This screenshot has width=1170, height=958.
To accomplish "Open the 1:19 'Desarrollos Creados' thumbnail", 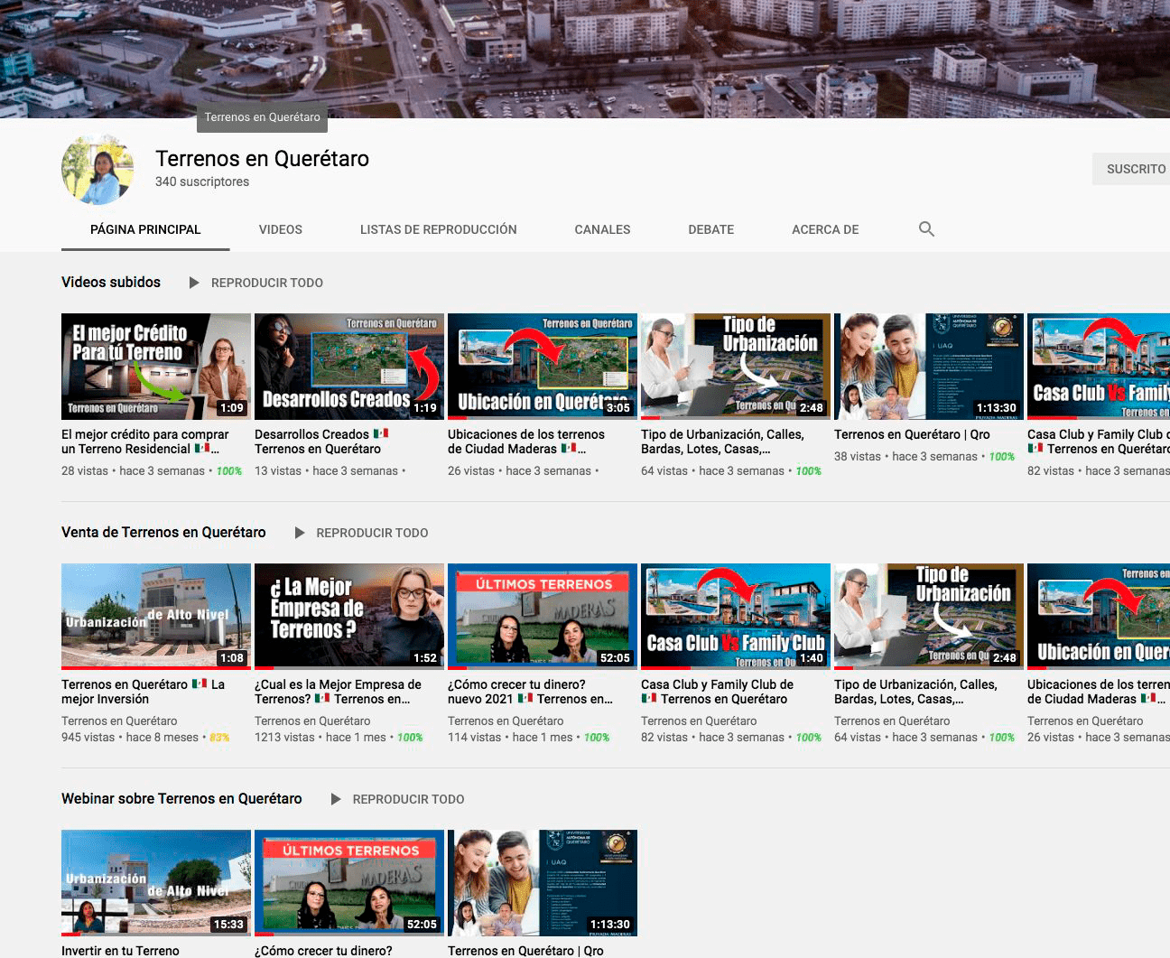I will tap(349, 367).
